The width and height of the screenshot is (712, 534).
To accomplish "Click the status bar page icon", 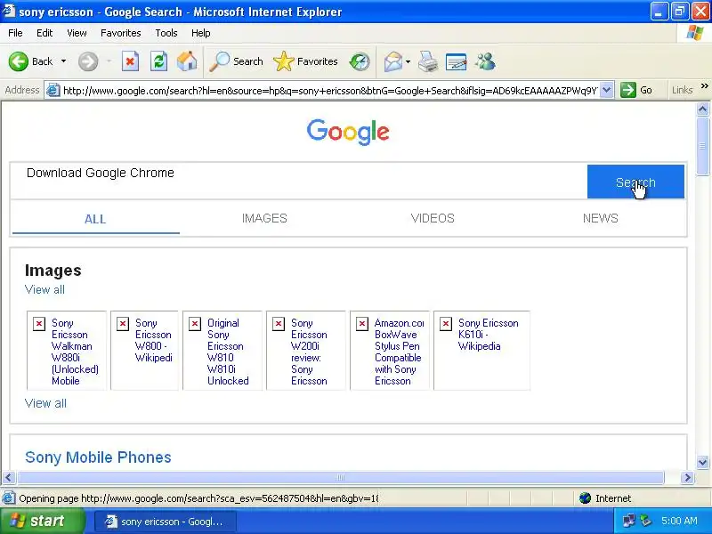I will pos(9,498).
